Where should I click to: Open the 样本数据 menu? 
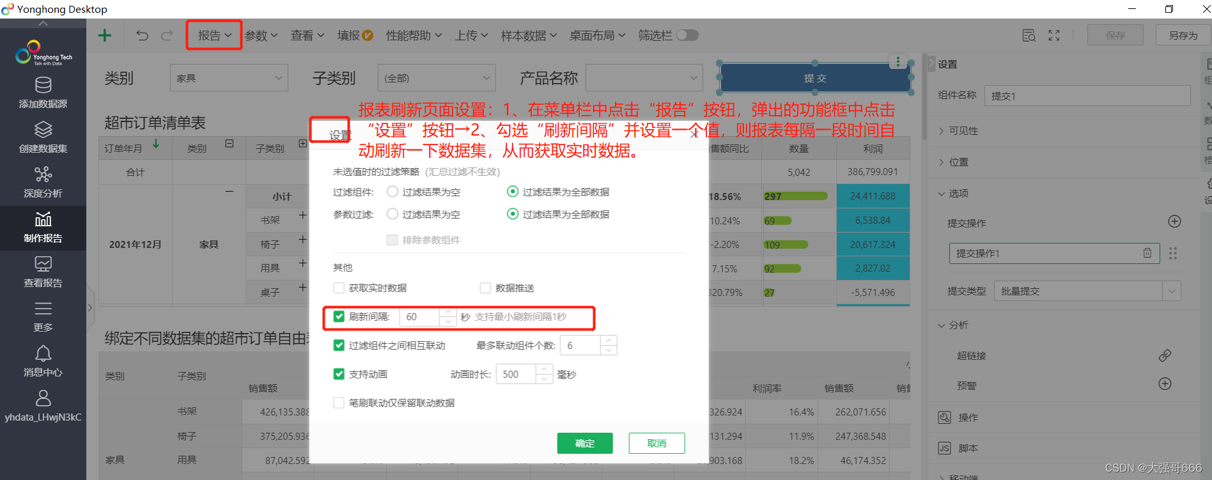(529, 35)
